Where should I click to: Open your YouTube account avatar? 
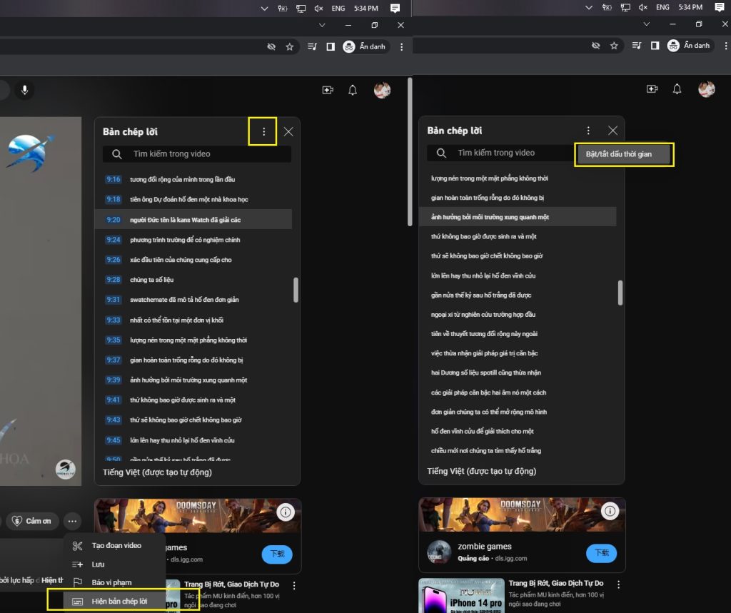tap(382, 89)
